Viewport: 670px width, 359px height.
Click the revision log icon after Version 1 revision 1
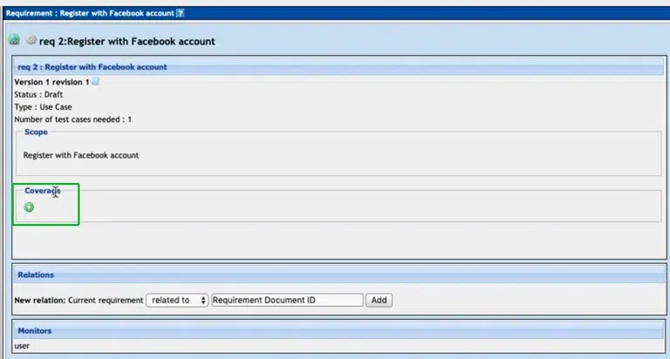[96, 82]
